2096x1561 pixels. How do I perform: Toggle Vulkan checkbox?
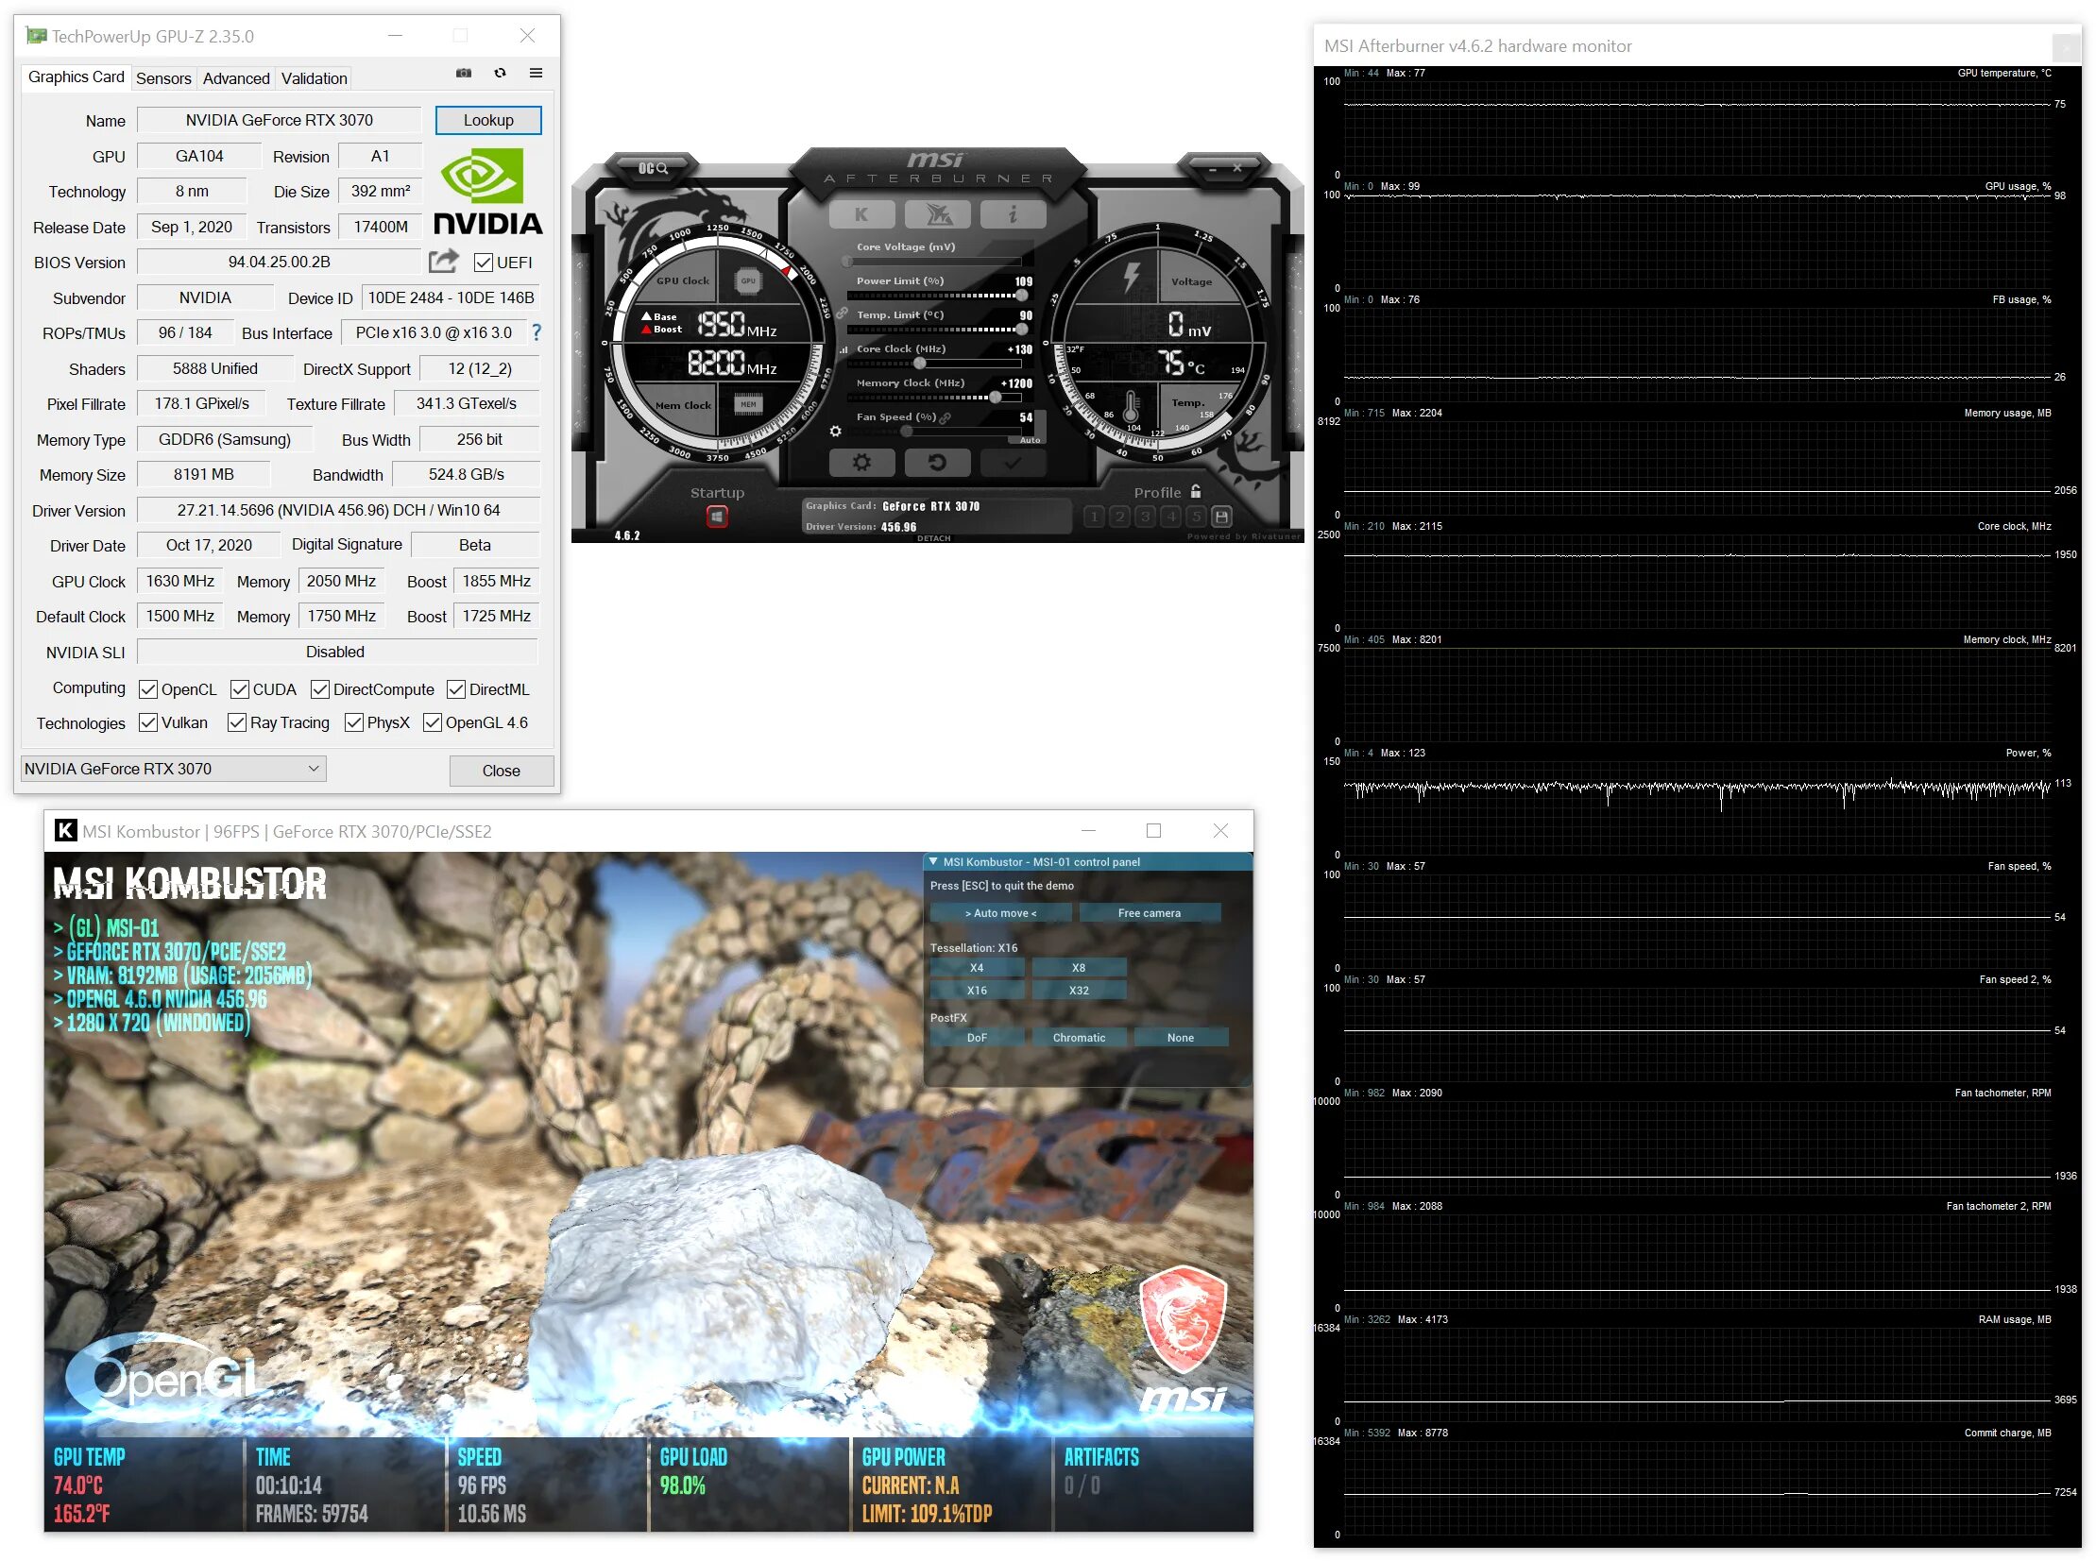(x=147, y=722)
